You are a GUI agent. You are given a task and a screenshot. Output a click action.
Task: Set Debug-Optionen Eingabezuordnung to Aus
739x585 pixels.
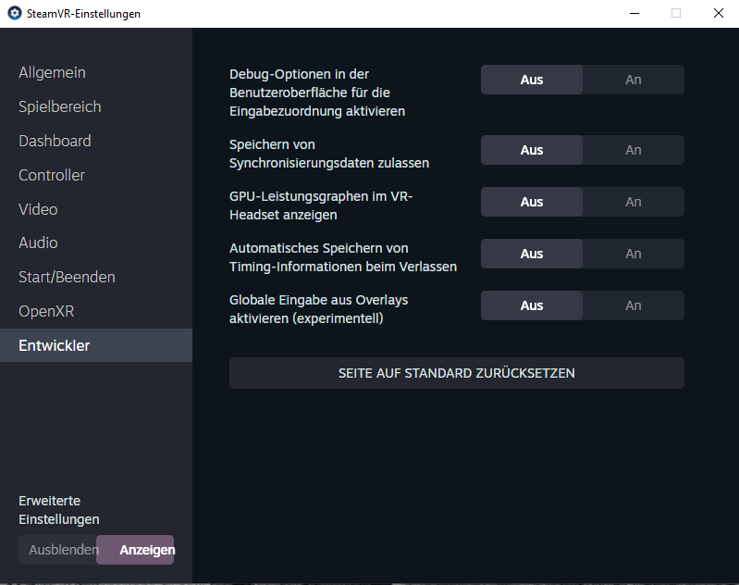click(x=532, y=80)
